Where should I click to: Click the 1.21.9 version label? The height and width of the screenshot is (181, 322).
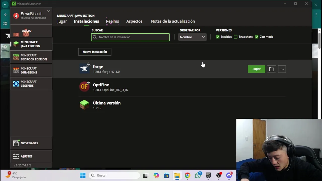tap(97, 108)
